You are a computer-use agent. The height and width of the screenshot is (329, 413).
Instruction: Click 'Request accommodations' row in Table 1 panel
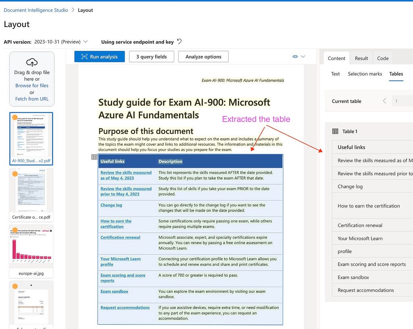tap(372, 290)
